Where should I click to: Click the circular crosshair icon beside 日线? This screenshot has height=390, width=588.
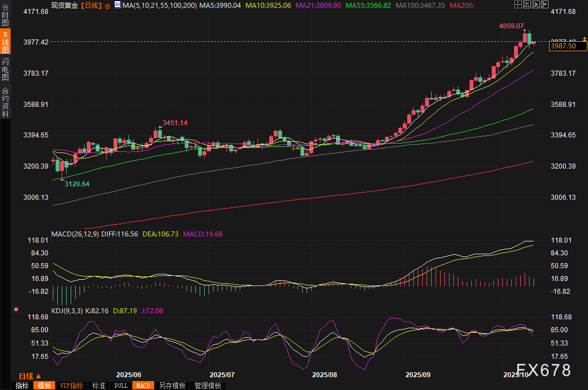coord(107,6)
